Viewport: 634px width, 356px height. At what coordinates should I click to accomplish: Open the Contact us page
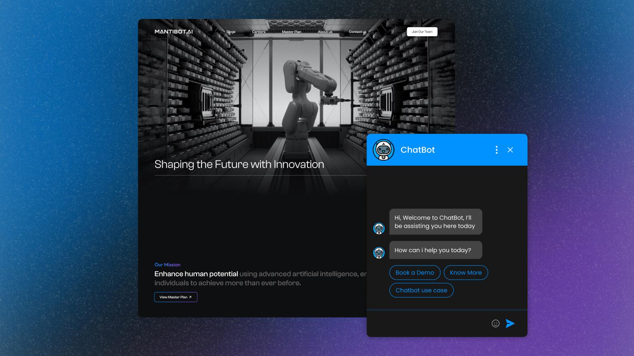357,32
